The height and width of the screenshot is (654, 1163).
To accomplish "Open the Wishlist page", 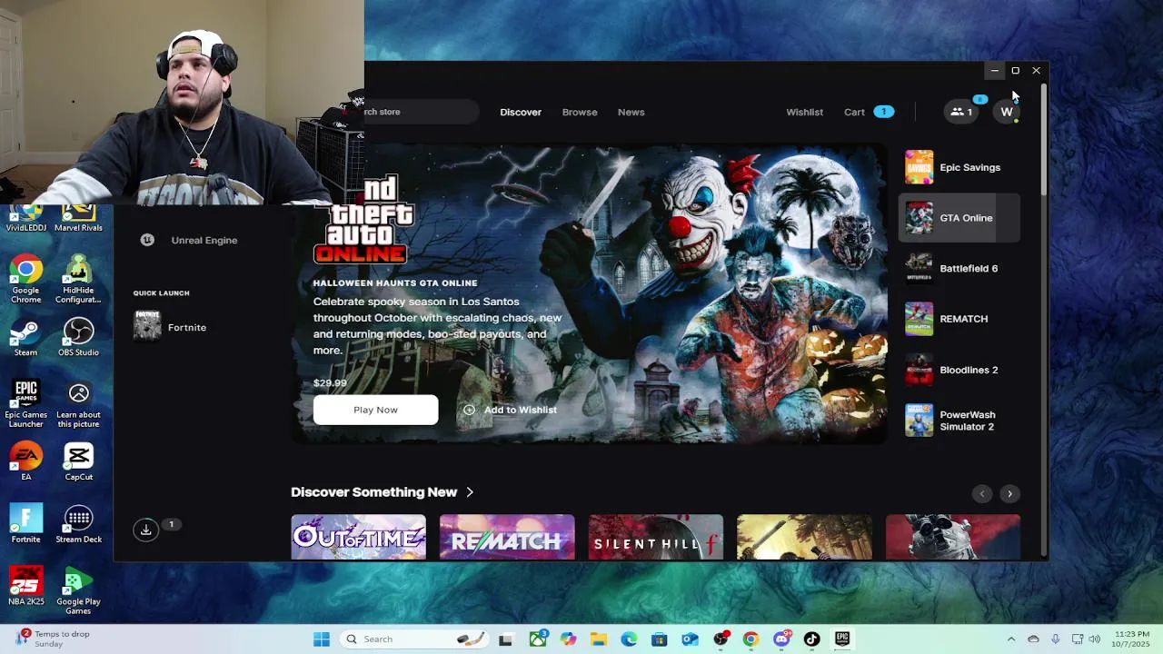I will 804,112.
